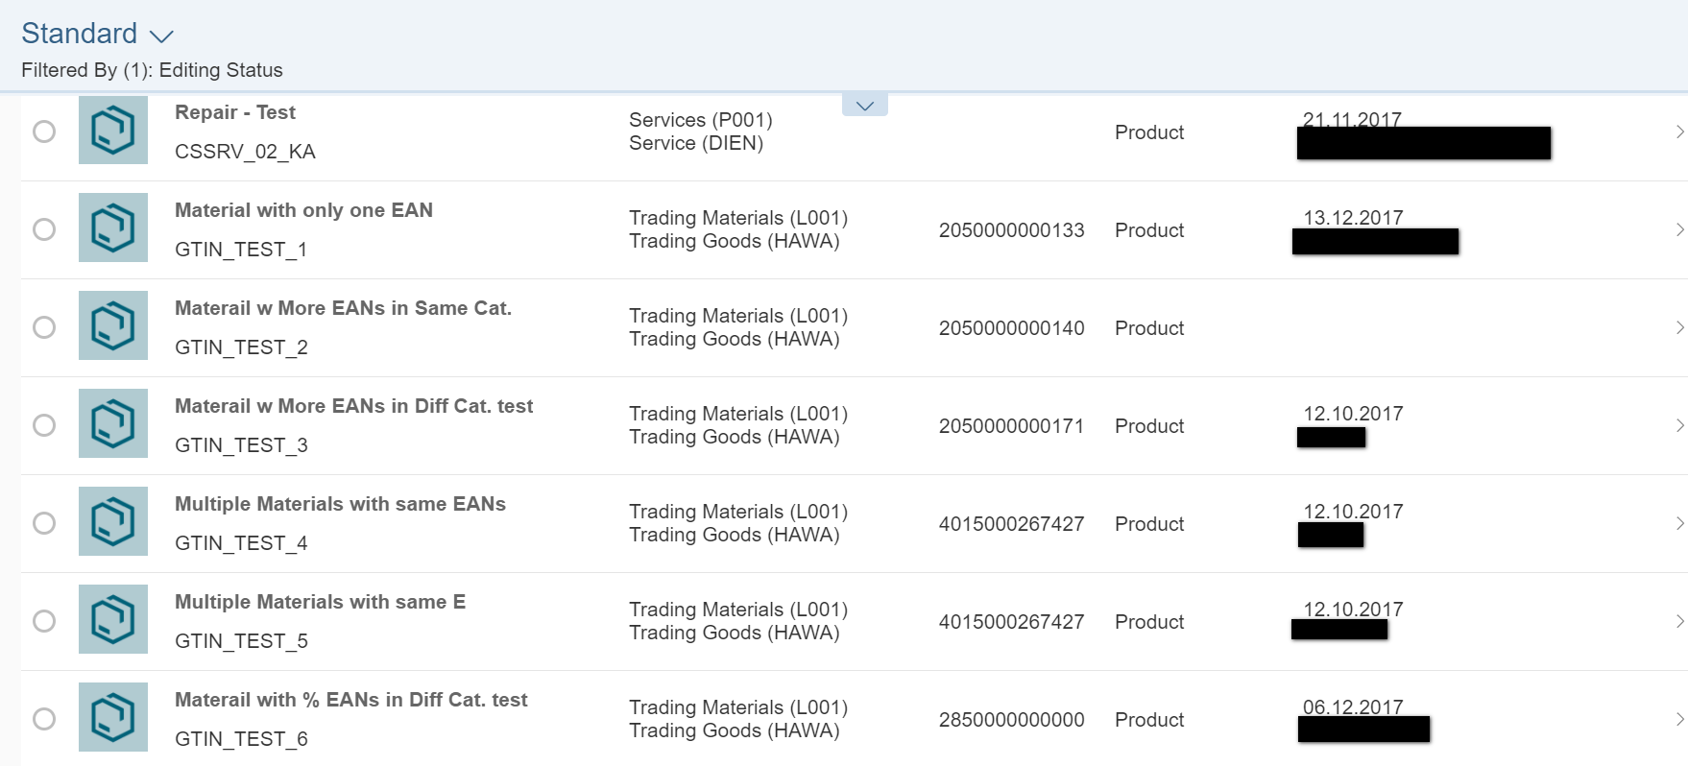
Task: Open details arrow for CSSRV_02_KA row
Action: coord(1679,132)
